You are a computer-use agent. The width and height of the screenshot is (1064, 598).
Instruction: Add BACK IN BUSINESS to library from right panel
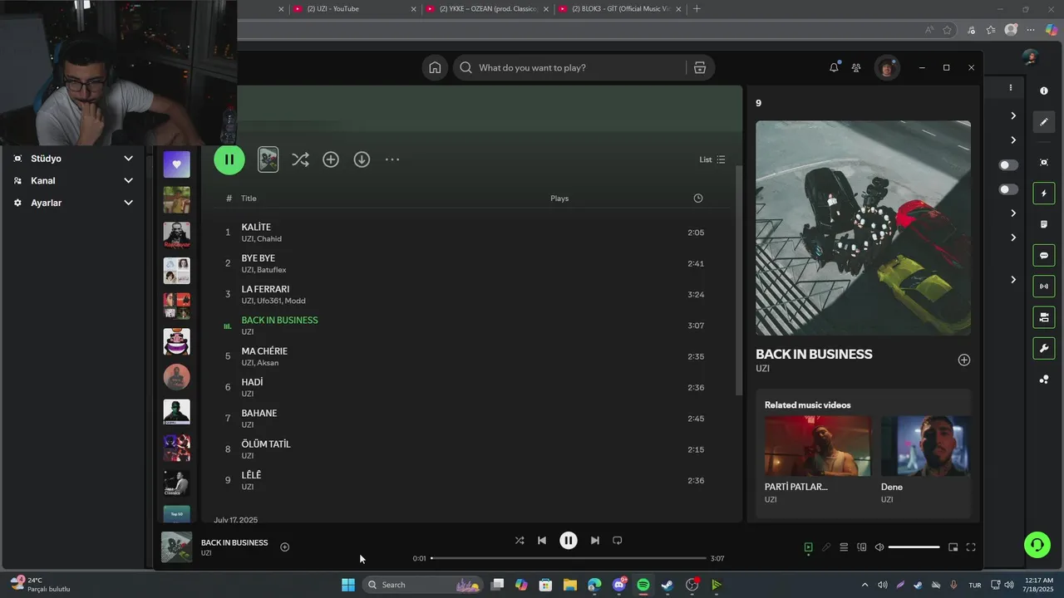point(964,360)
